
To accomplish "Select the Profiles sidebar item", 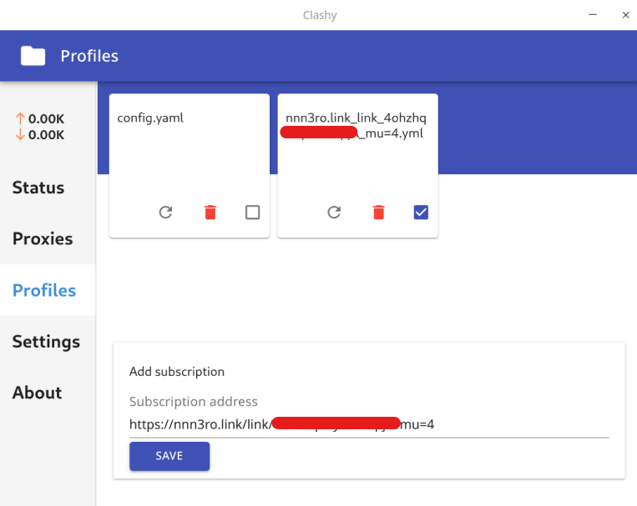I will pyautogui.click(x=44, y=290).
